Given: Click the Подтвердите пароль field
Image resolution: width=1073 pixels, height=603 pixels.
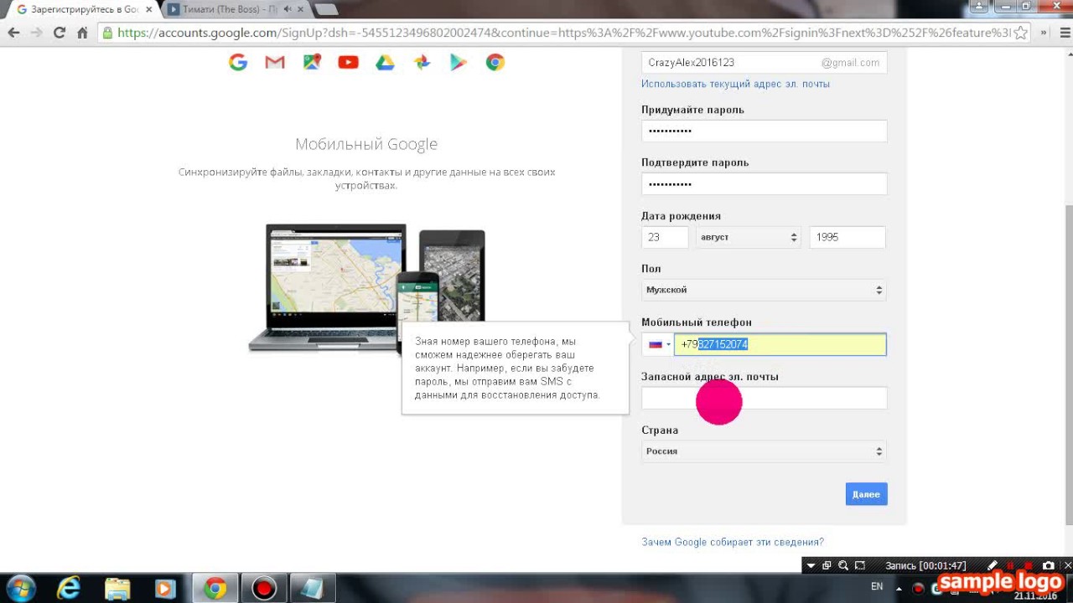Looking at the screenshot, I should 764,184.
